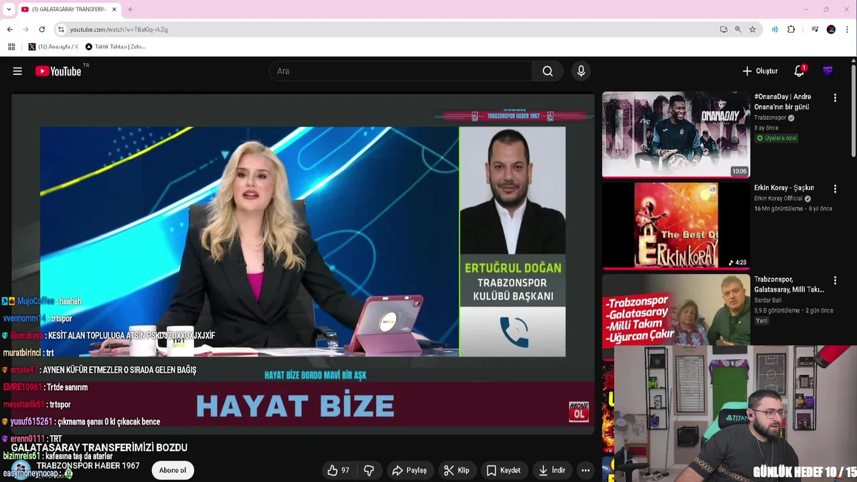Viewport: 857px width, 482px height.
Task: Open the browser zoom magnifier icon
Action: (x=738, y=29)
